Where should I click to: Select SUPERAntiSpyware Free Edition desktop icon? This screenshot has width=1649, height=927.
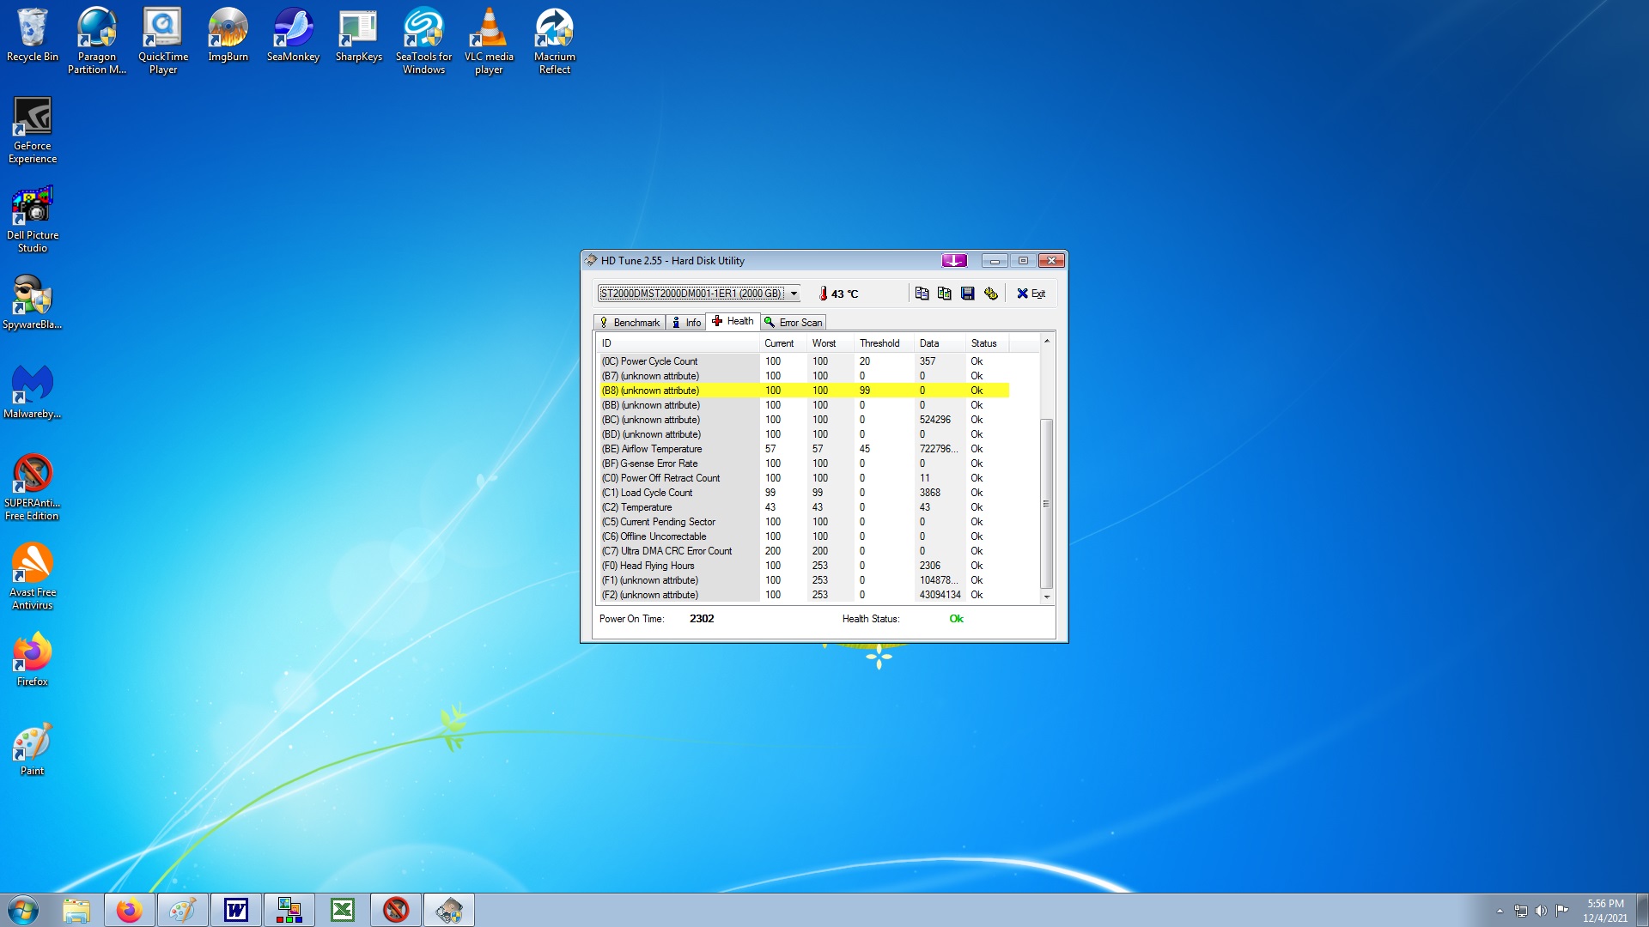[x=33, y=488]
